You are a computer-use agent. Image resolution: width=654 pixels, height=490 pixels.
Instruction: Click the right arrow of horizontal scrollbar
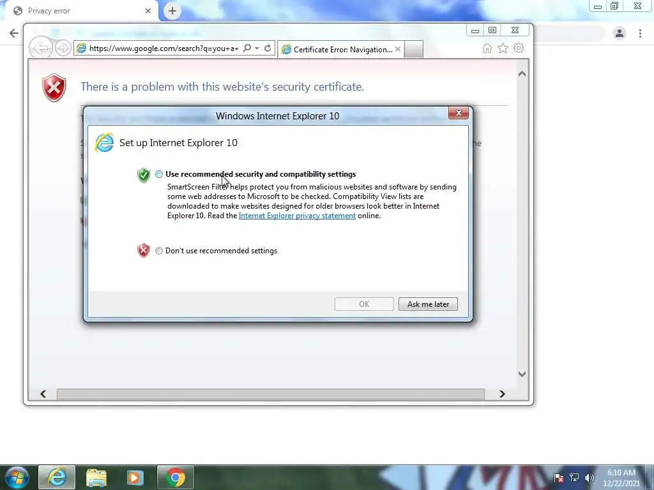pyautogui.click(x=502, y=394)
